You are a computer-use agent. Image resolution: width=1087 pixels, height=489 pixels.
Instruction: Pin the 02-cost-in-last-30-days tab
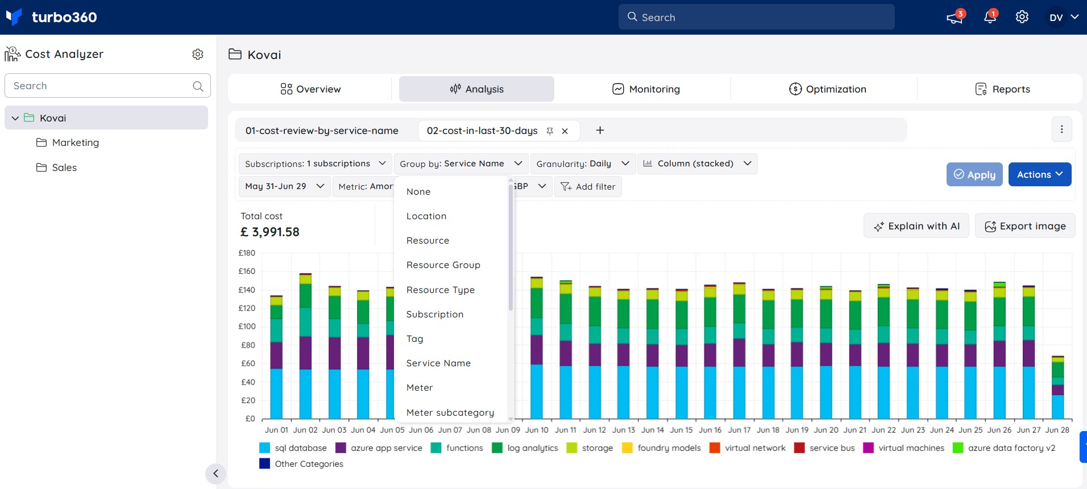(x=550, y=131)
